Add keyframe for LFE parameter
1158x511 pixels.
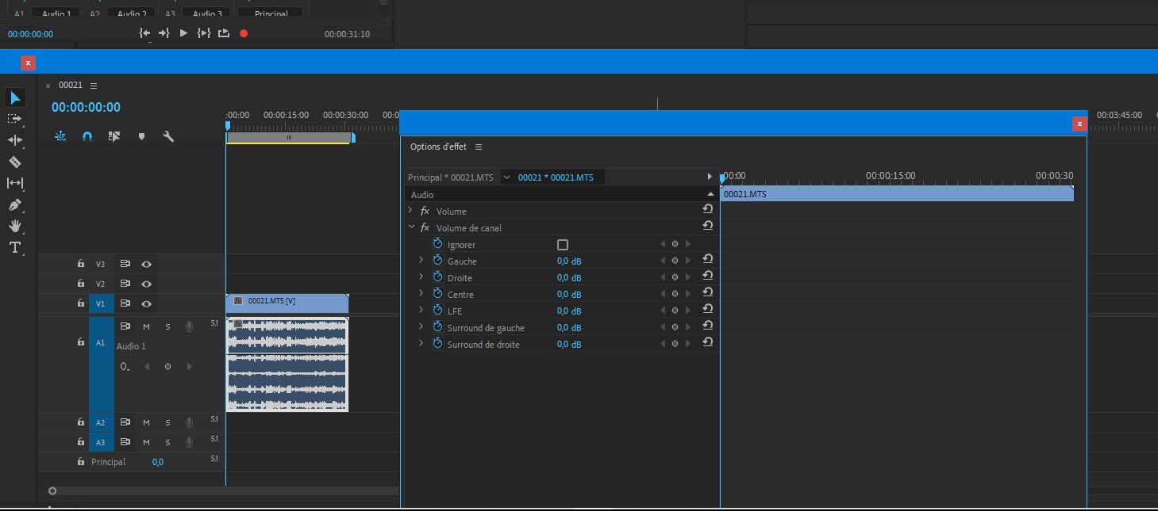coord(675,311)
